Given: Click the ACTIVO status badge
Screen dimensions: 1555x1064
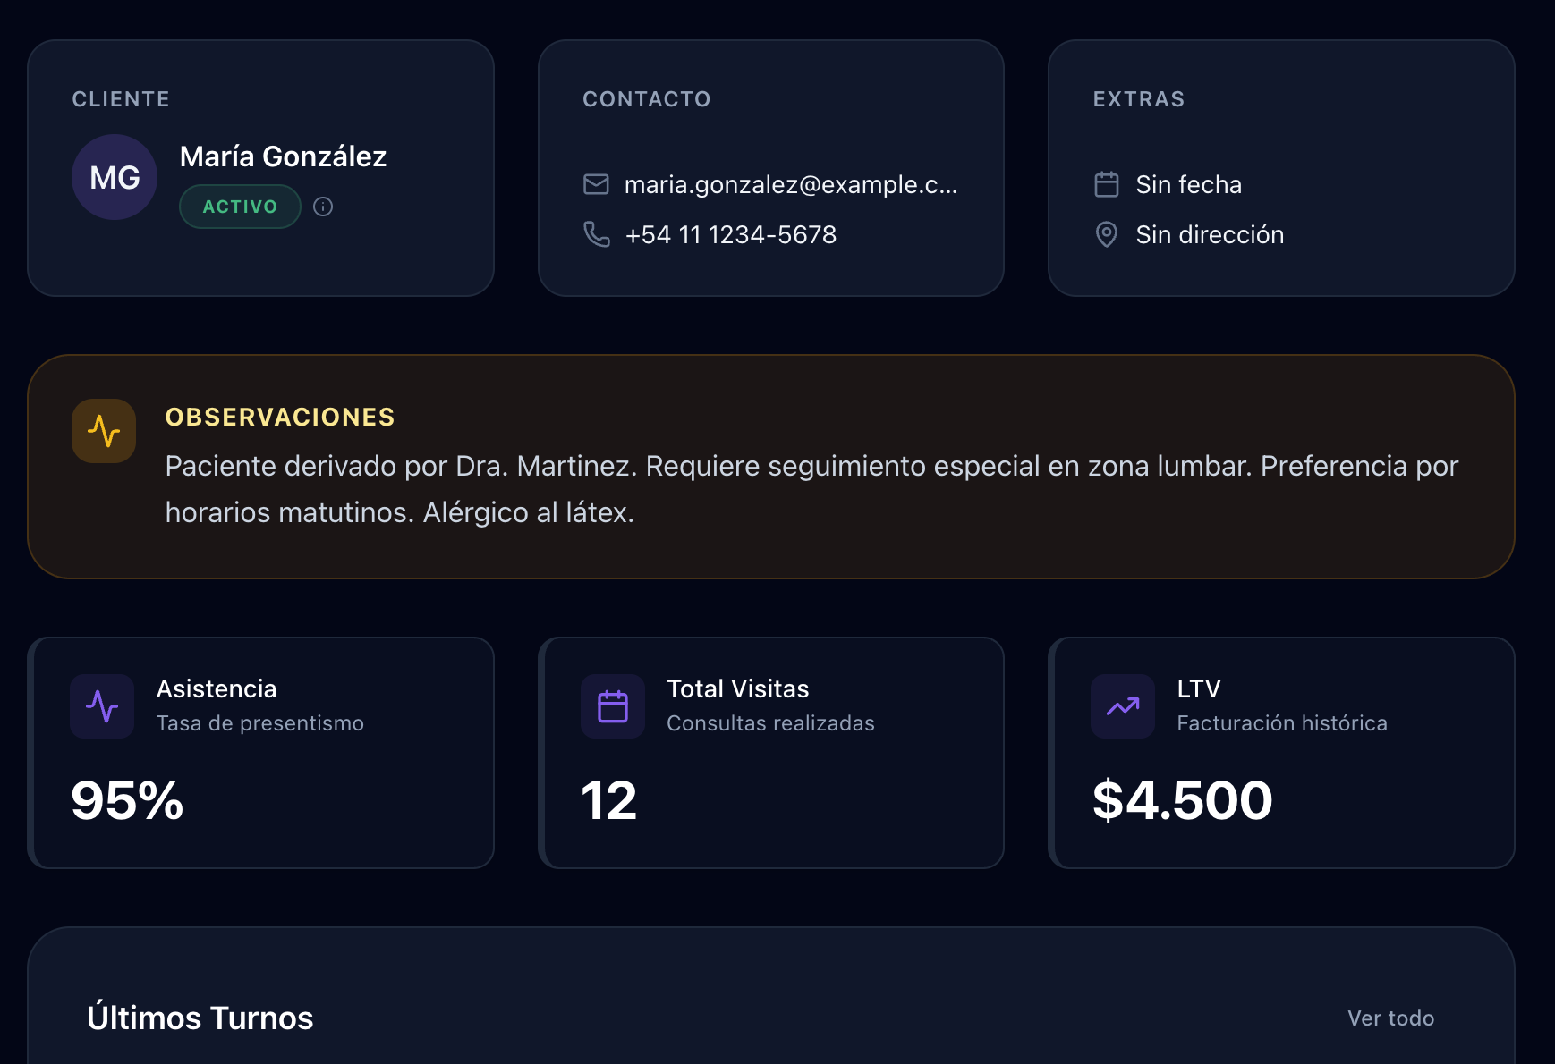Looking at the screenshot, I should click(x=240, y=207).
